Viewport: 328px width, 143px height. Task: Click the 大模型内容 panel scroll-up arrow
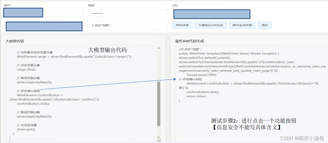(x=159, y=48)
